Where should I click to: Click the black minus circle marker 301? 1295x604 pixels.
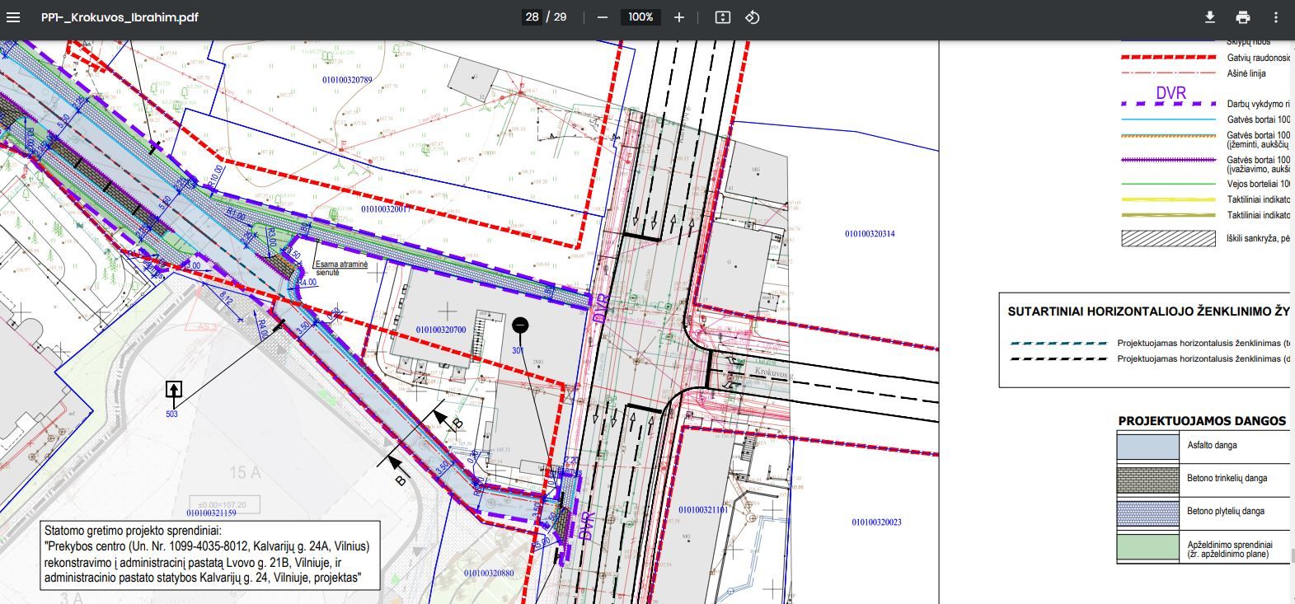click(520, 325)
